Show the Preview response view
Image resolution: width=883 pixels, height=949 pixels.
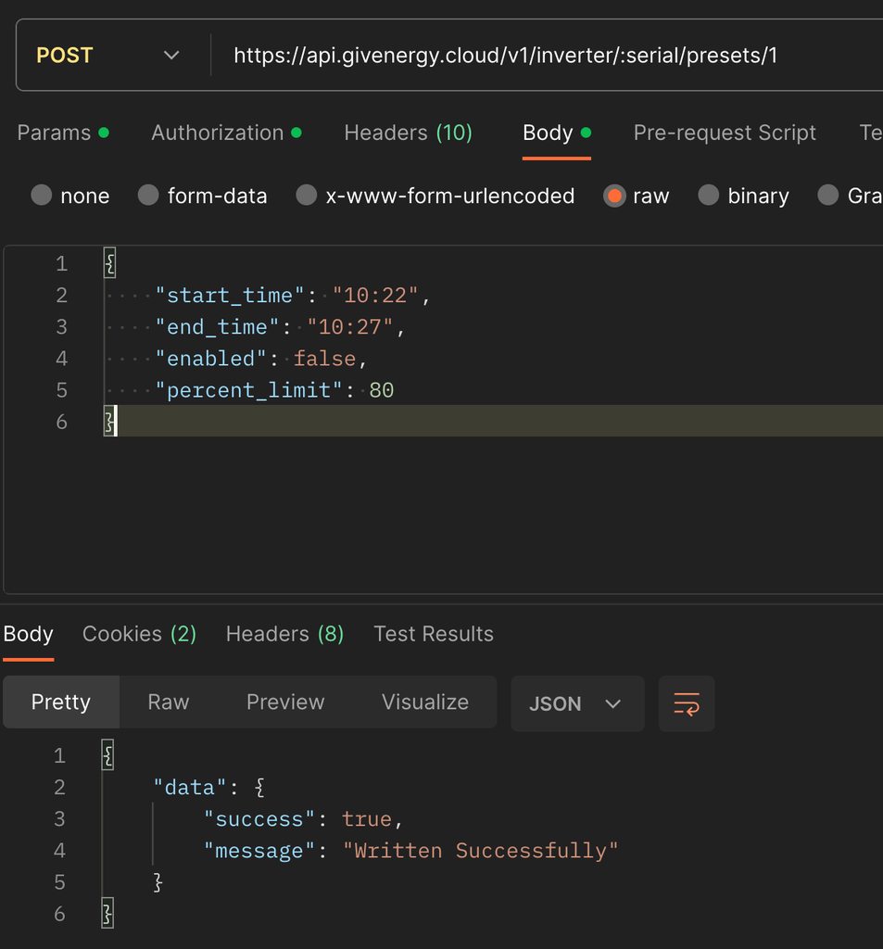285,702
